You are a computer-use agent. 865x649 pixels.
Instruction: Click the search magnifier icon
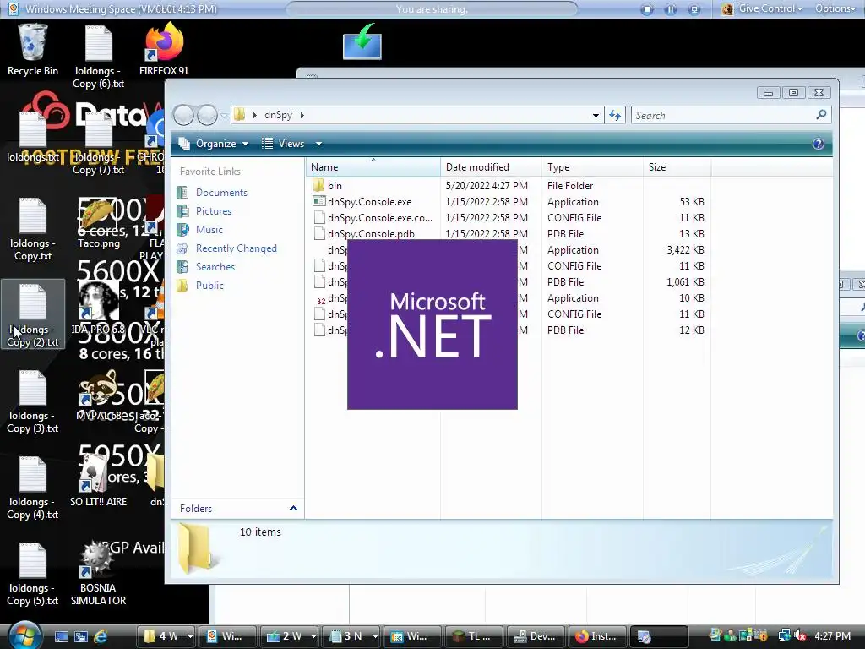click(821, 115)
